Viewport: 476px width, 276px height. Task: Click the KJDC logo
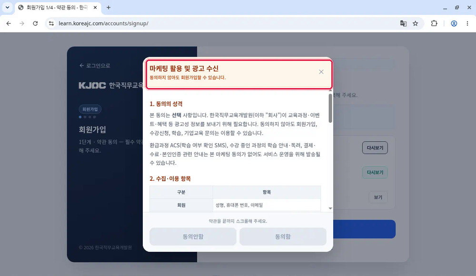tap(92, 86)
